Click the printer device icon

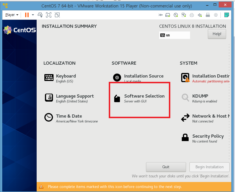point(192,15)
